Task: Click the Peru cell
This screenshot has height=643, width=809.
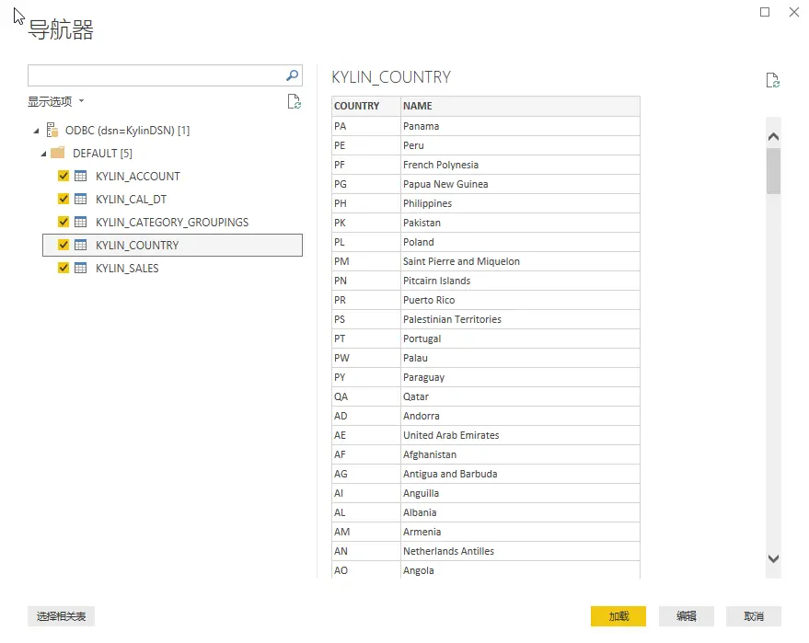Action: [520, 145]
